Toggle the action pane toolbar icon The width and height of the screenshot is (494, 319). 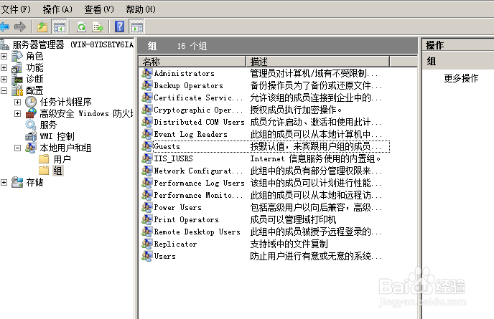(x=136, y=27)
